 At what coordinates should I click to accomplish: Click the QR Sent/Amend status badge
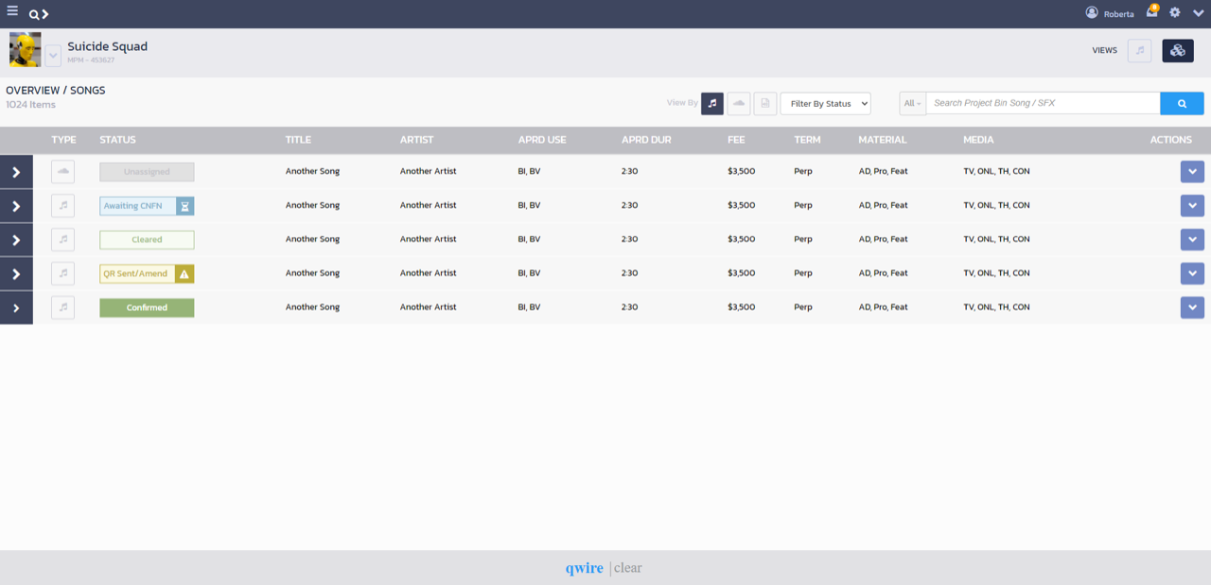click(147, 274)
